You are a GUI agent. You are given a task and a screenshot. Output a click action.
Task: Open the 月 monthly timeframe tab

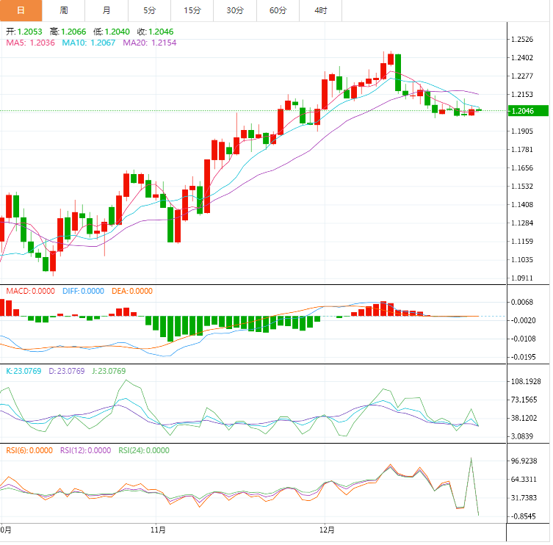pos(107,10)
